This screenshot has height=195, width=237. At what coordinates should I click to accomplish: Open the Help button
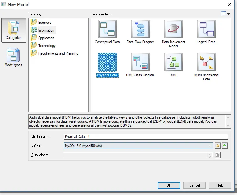coord(220,185)
